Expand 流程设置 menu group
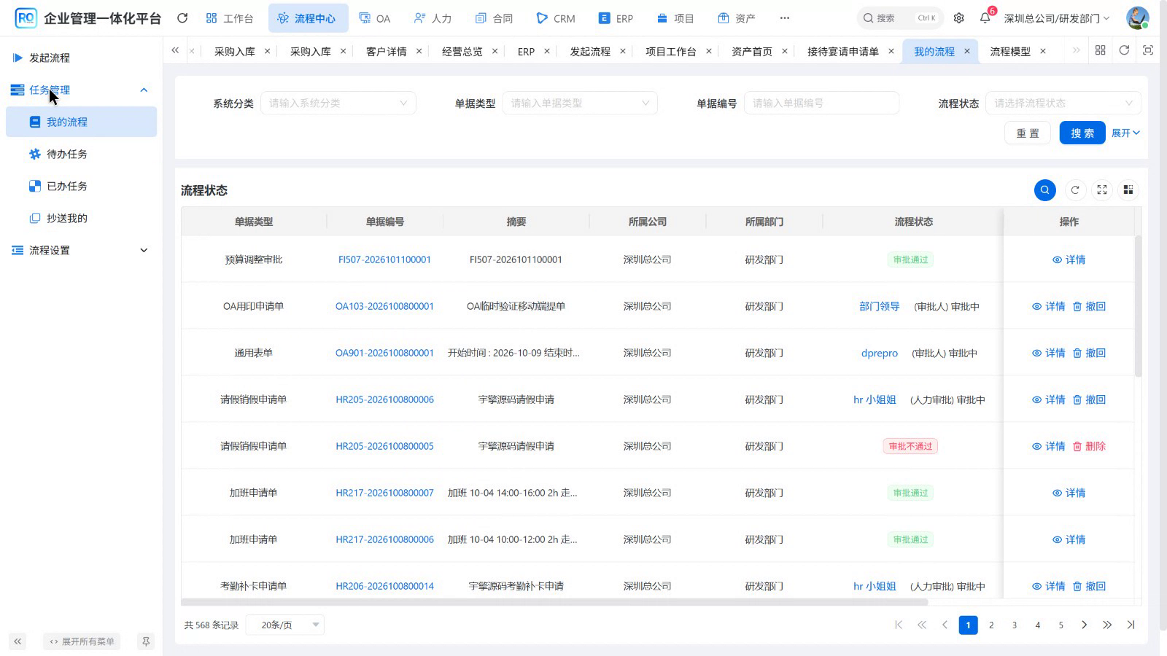 click(x=81, y=250)
